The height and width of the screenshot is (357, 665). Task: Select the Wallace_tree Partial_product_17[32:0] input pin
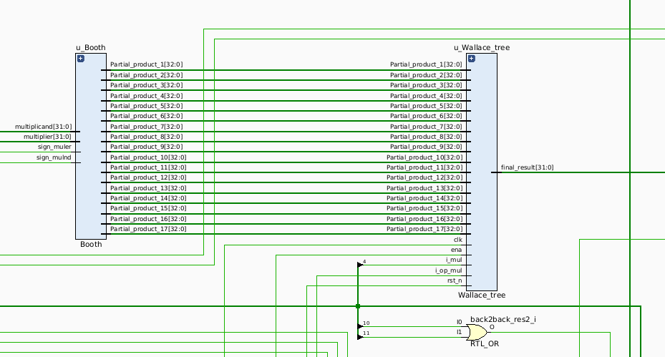point(424,229)
